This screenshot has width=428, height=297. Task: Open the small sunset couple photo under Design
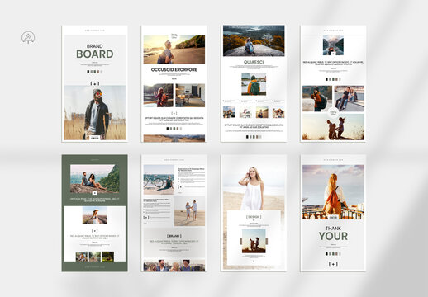tap(254, 241)
